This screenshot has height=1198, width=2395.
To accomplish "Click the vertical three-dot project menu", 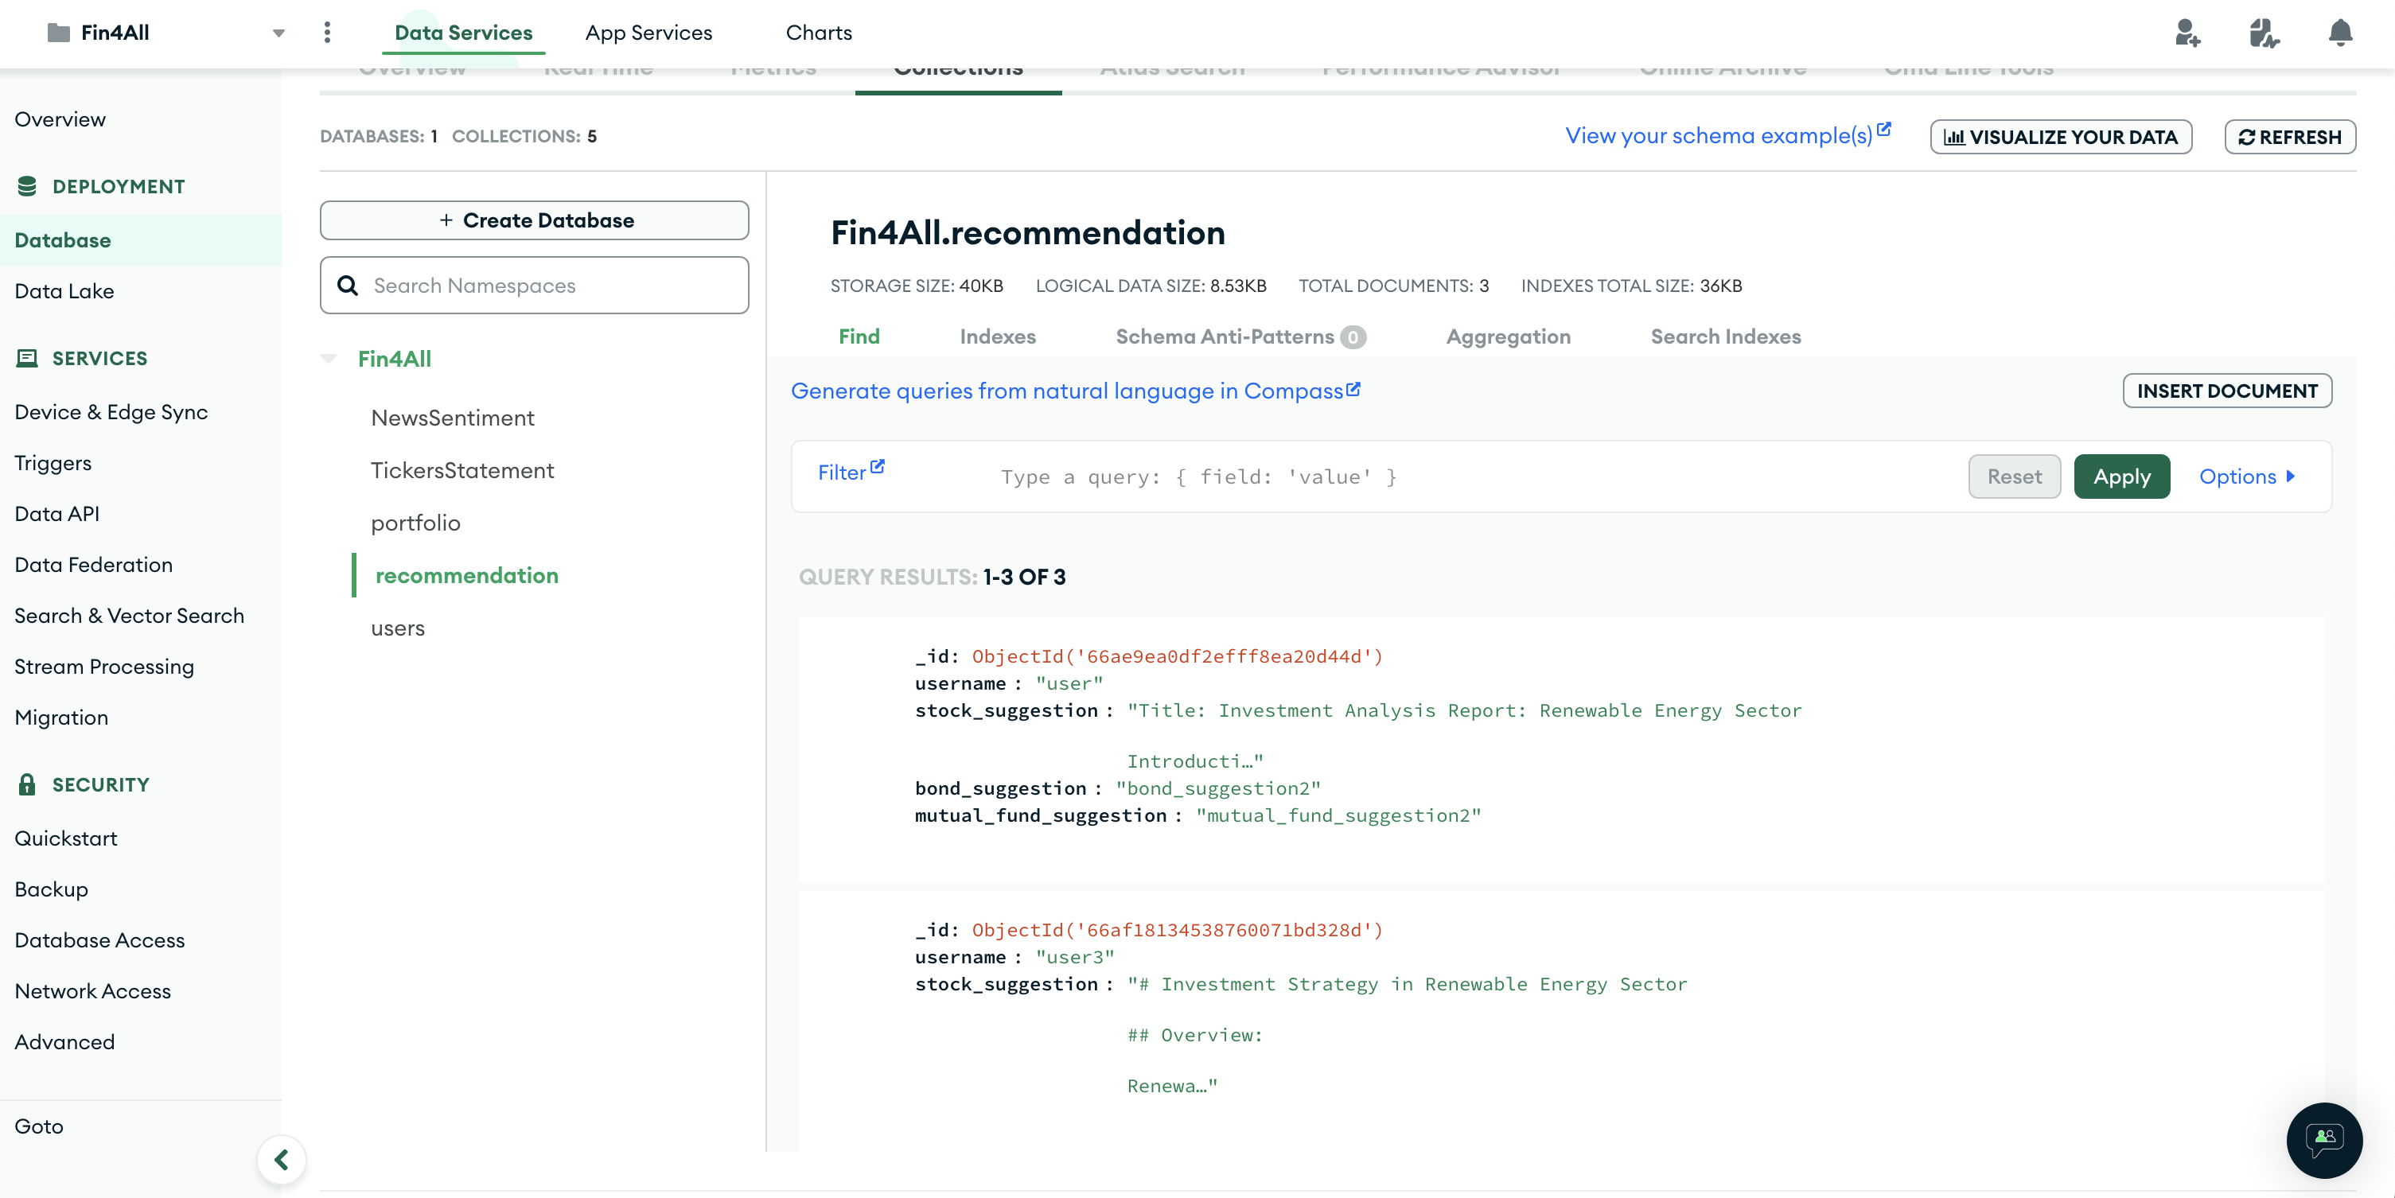I will (327, 33).
